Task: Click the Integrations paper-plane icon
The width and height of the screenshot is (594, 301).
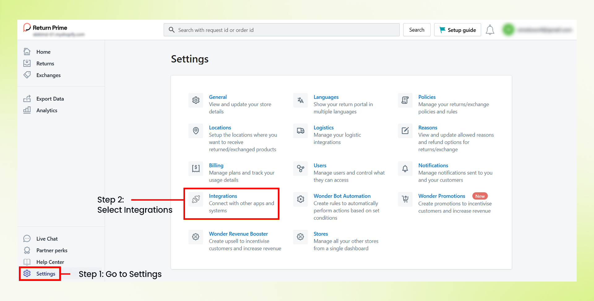Action: pyautogui.click(x=196, y=199)
